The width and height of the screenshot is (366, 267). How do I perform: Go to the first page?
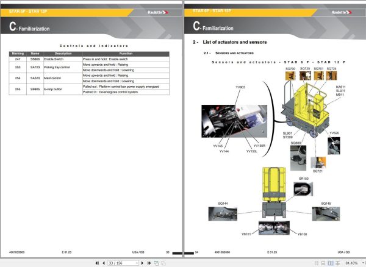97,263
